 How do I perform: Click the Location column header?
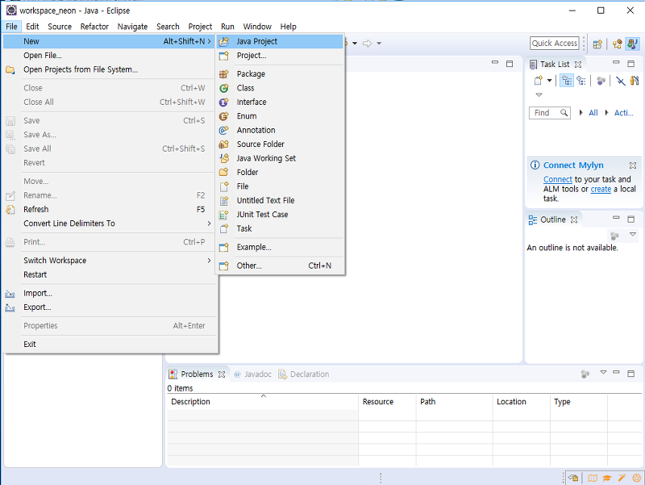click(x=521, y=402)
